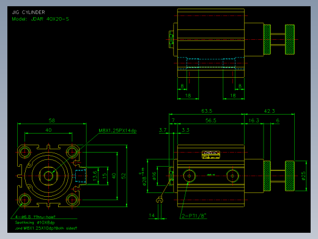The width and height of the screenshot is (318, 239).
Task: Click the 42.3 dimension text
Action: point(269,111)
